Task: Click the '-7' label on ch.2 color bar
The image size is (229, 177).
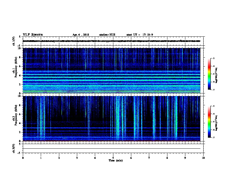Action: pyautogui.click(x=213, y=137)
